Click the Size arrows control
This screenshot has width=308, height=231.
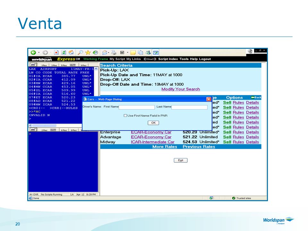point(150,59)
